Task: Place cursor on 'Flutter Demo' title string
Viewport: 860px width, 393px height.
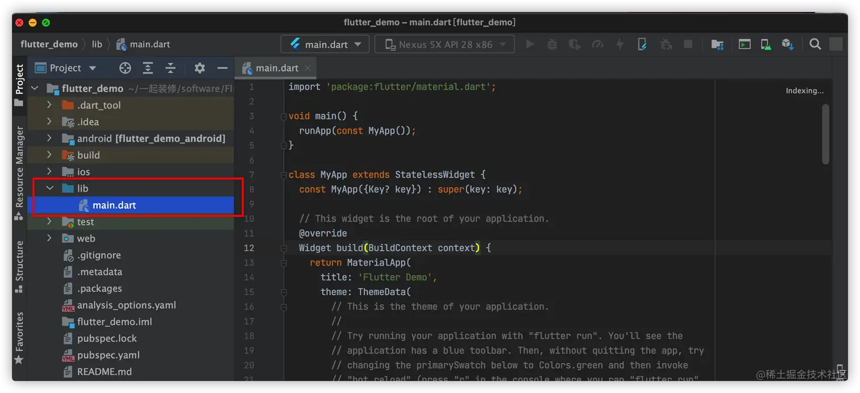Action: tap(395, 278)
